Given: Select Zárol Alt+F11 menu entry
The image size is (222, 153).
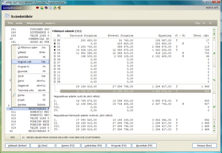Looking at the screenshot, I should 30,81.
